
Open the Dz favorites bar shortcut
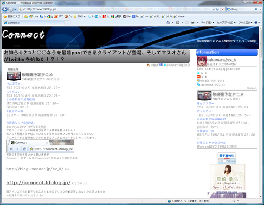pos(68,16)
